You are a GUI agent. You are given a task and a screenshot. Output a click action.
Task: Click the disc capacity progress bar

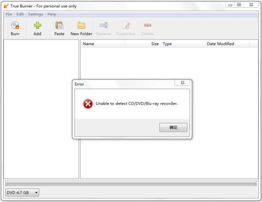coord(131,183)
